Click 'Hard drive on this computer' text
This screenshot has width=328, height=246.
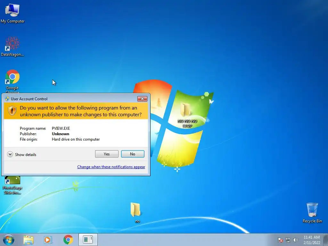76,139
